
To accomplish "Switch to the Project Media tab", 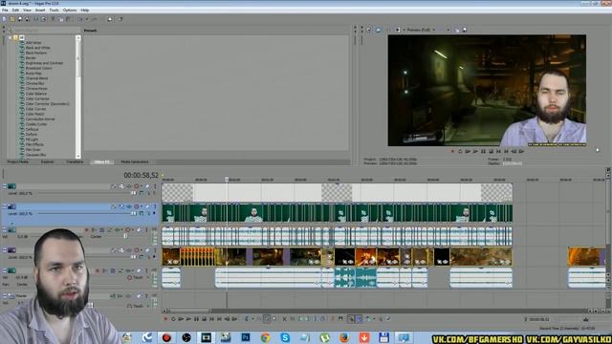I will pyautogui.click(x=18, y=161).
